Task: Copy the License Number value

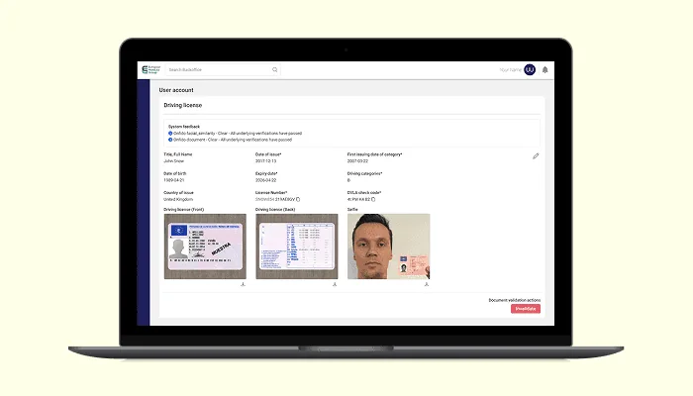Action: tap(298, 199)
